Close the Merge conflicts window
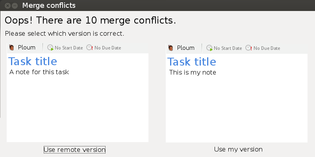This screenshot has height=157, width=315. click(x=8, y=6)
